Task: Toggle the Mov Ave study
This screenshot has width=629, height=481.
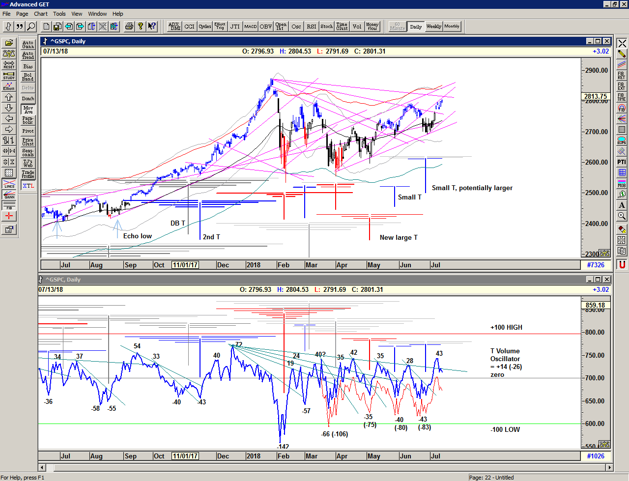Action: click(28, 110)
